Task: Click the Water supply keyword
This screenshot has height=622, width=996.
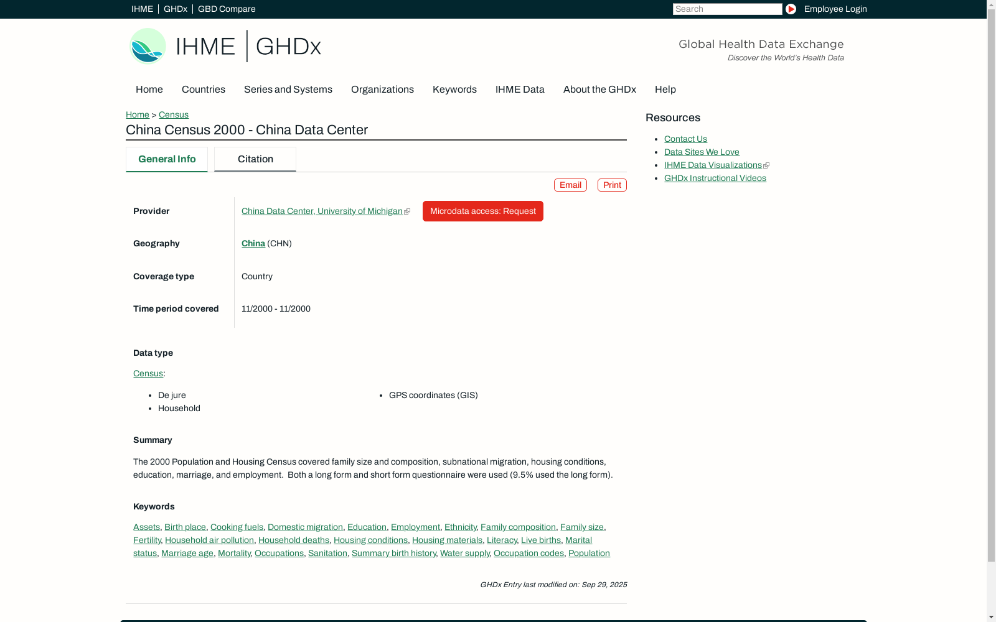Action: click(464, 554)
